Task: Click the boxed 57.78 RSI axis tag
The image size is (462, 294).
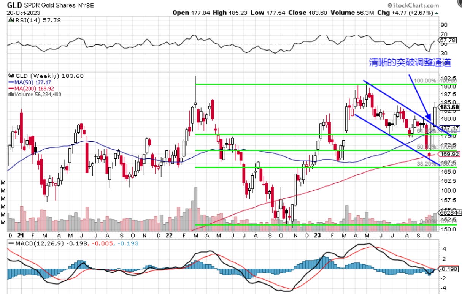Action: 446,40
